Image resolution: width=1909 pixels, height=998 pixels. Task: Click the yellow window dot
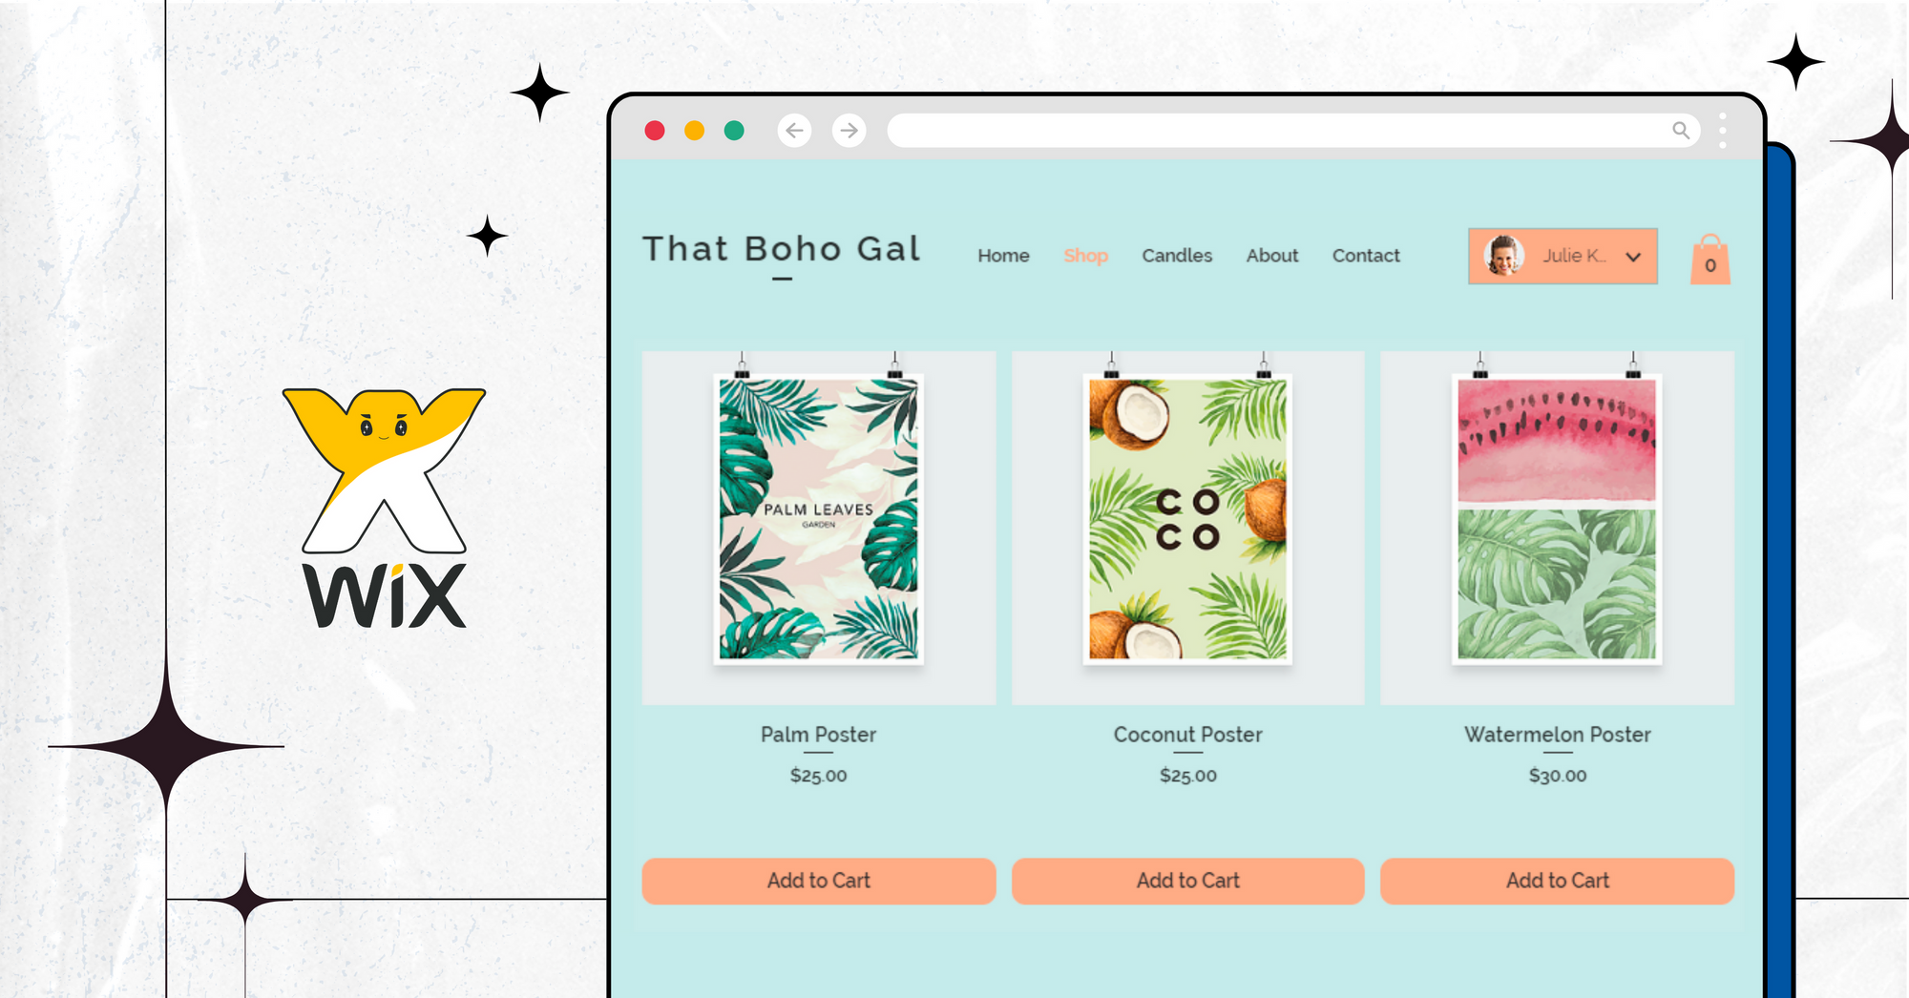695,131
